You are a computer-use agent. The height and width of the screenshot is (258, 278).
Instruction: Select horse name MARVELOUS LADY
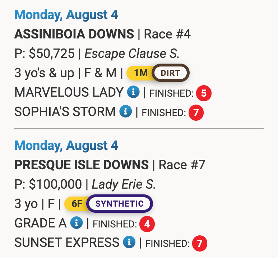pyautogui.click(x=69, y=93)
